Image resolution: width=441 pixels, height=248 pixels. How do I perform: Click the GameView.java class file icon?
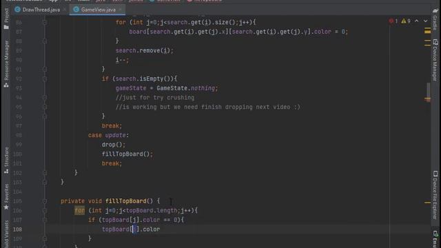pos(76,10)
